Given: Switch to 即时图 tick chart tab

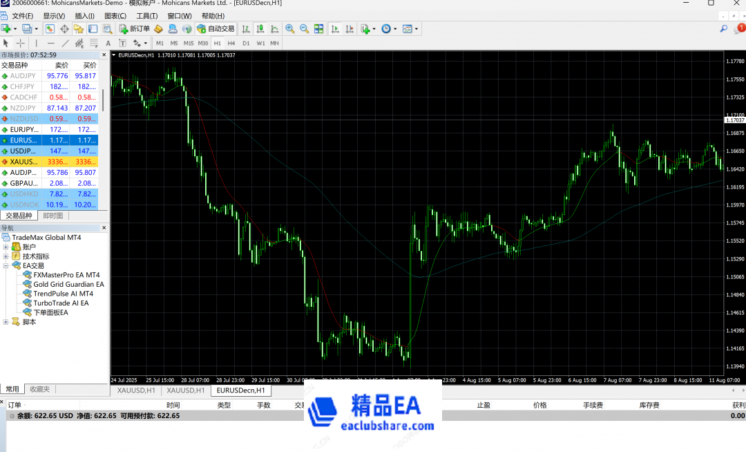Looking at the screenshot, I should [x=52, y=216].
